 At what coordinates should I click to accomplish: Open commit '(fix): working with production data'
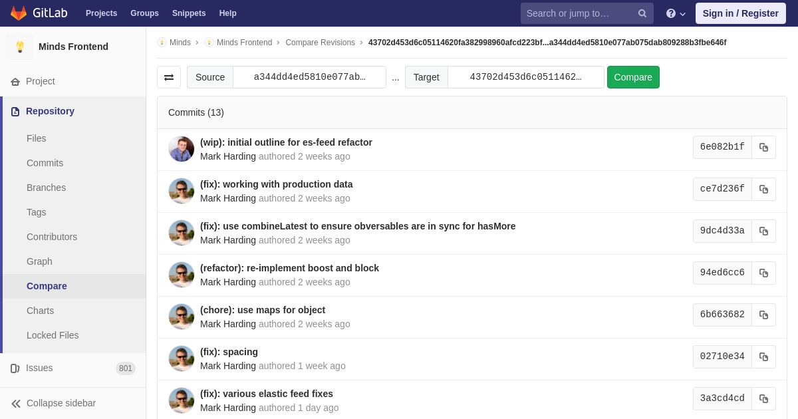point(277,184)
